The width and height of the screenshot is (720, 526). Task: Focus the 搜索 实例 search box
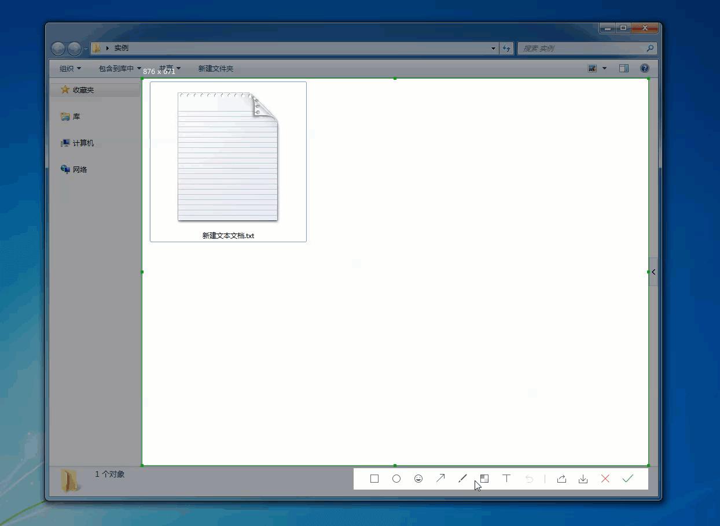pyautogui.click(x=588, y=48)
